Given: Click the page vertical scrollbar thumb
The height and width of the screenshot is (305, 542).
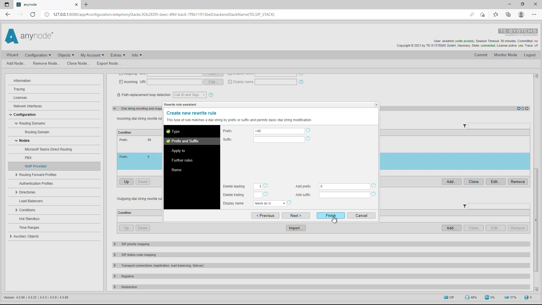Looking at the screenshot, I should point(536,220).
